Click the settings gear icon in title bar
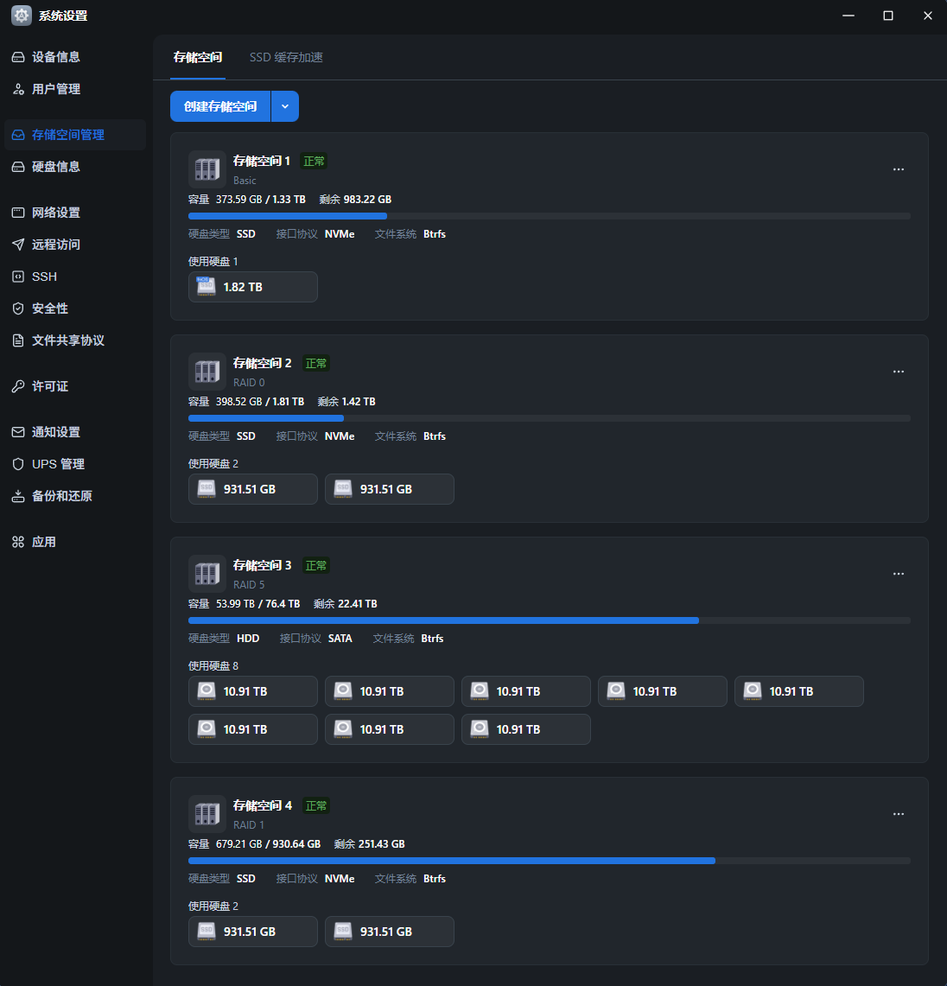This screenshot has width=947, height=986. point(21,15)
